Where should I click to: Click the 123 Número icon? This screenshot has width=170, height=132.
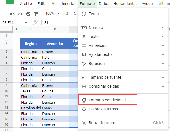84,28
